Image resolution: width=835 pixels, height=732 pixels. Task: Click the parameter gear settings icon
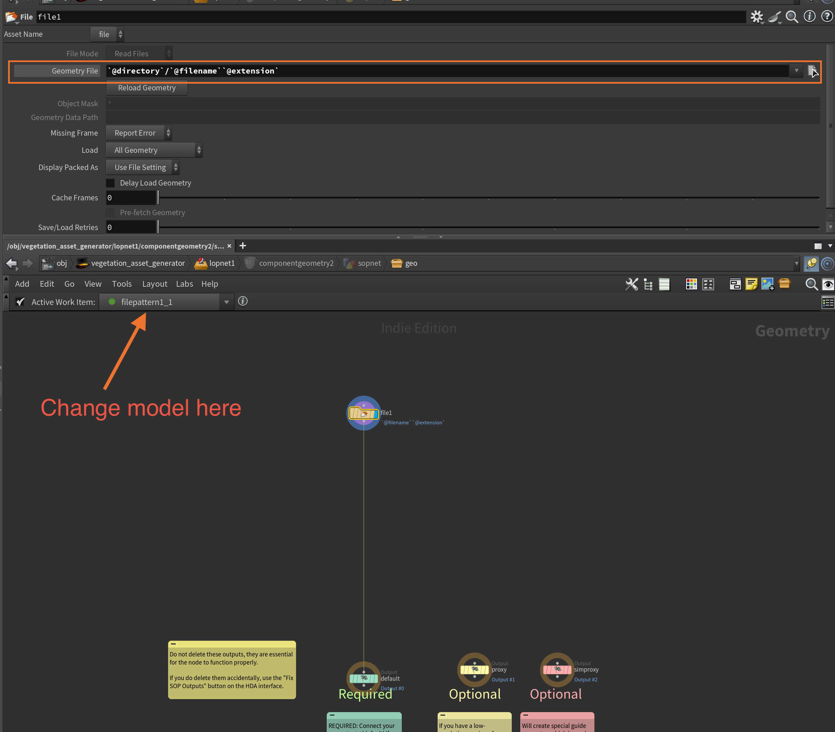756,17
